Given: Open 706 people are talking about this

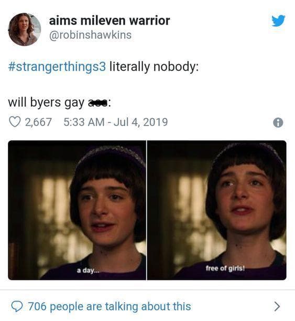Looking at the screenshot, I should tap(110, 306).
